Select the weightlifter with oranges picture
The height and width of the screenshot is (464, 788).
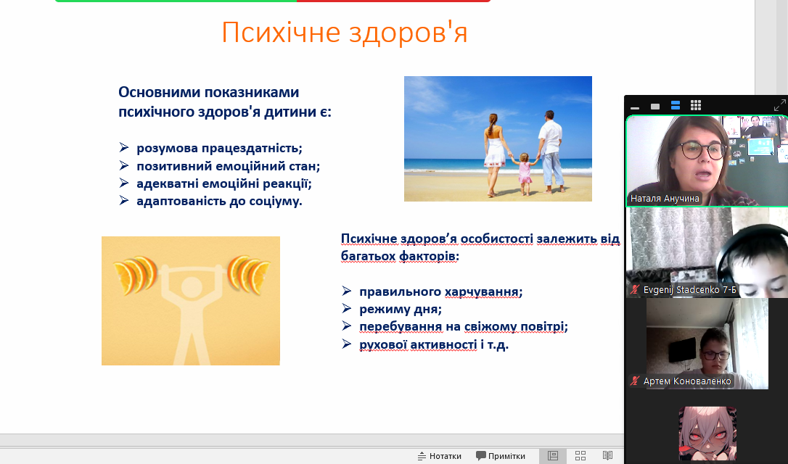(x=191, y=301)
